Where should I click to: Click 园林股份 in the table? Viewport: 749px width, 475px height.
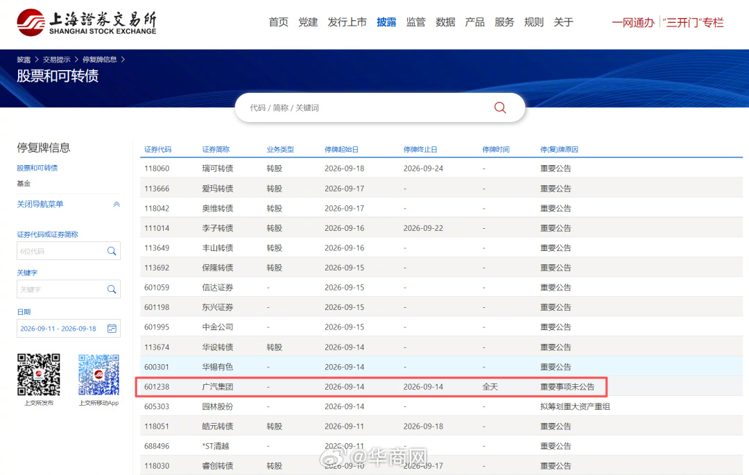(217, 407)
